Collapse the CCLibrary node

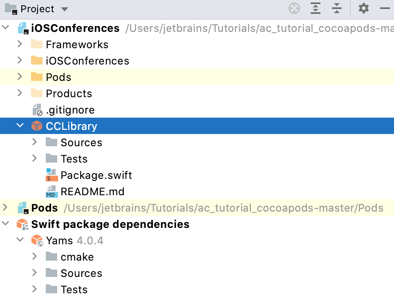[20, 126]
